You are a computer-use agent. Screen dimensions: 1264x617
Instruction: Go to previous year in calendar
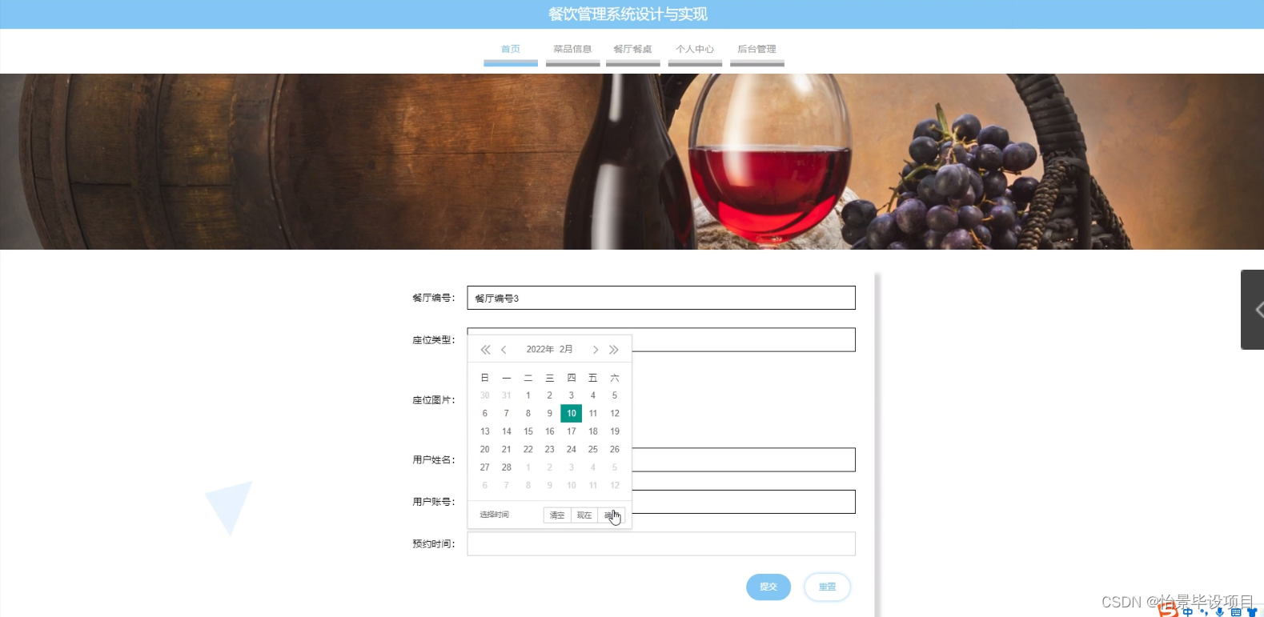pyautogui.click(x=485, y=350)
